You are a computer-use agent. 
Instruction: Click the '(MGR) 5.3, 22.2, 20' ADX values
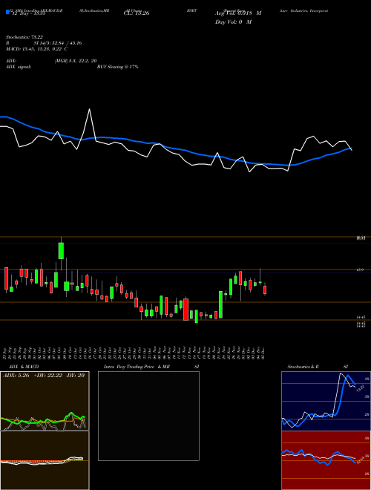(76, 61)
